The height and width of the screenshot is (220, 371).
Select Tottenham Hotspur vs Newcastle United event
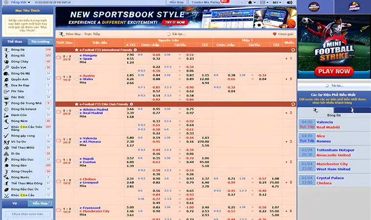pyautogui.click(x=338, y=152)
